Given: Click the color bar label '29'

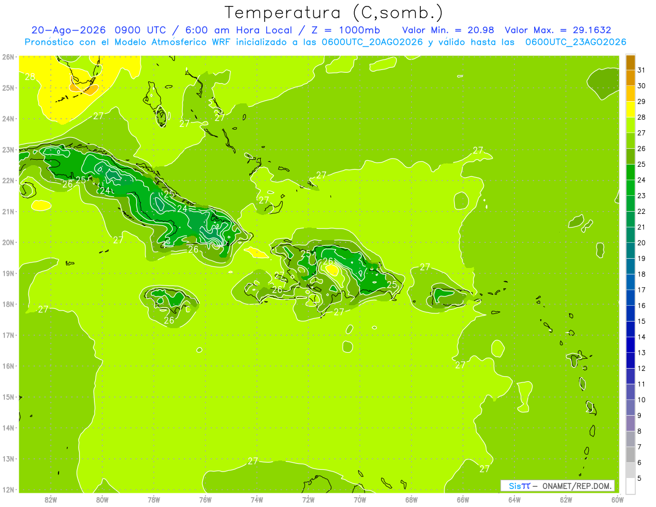Looking at the screenshot, I should pos(642,102).
